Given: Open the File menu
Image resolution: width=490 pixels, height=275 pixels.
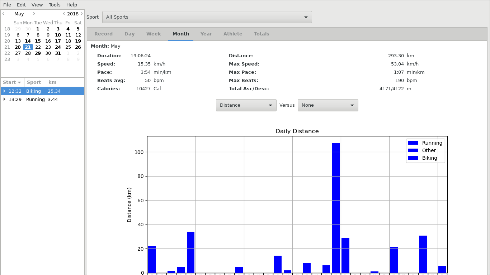Looking at the screenshot, I should coord(7,5).
